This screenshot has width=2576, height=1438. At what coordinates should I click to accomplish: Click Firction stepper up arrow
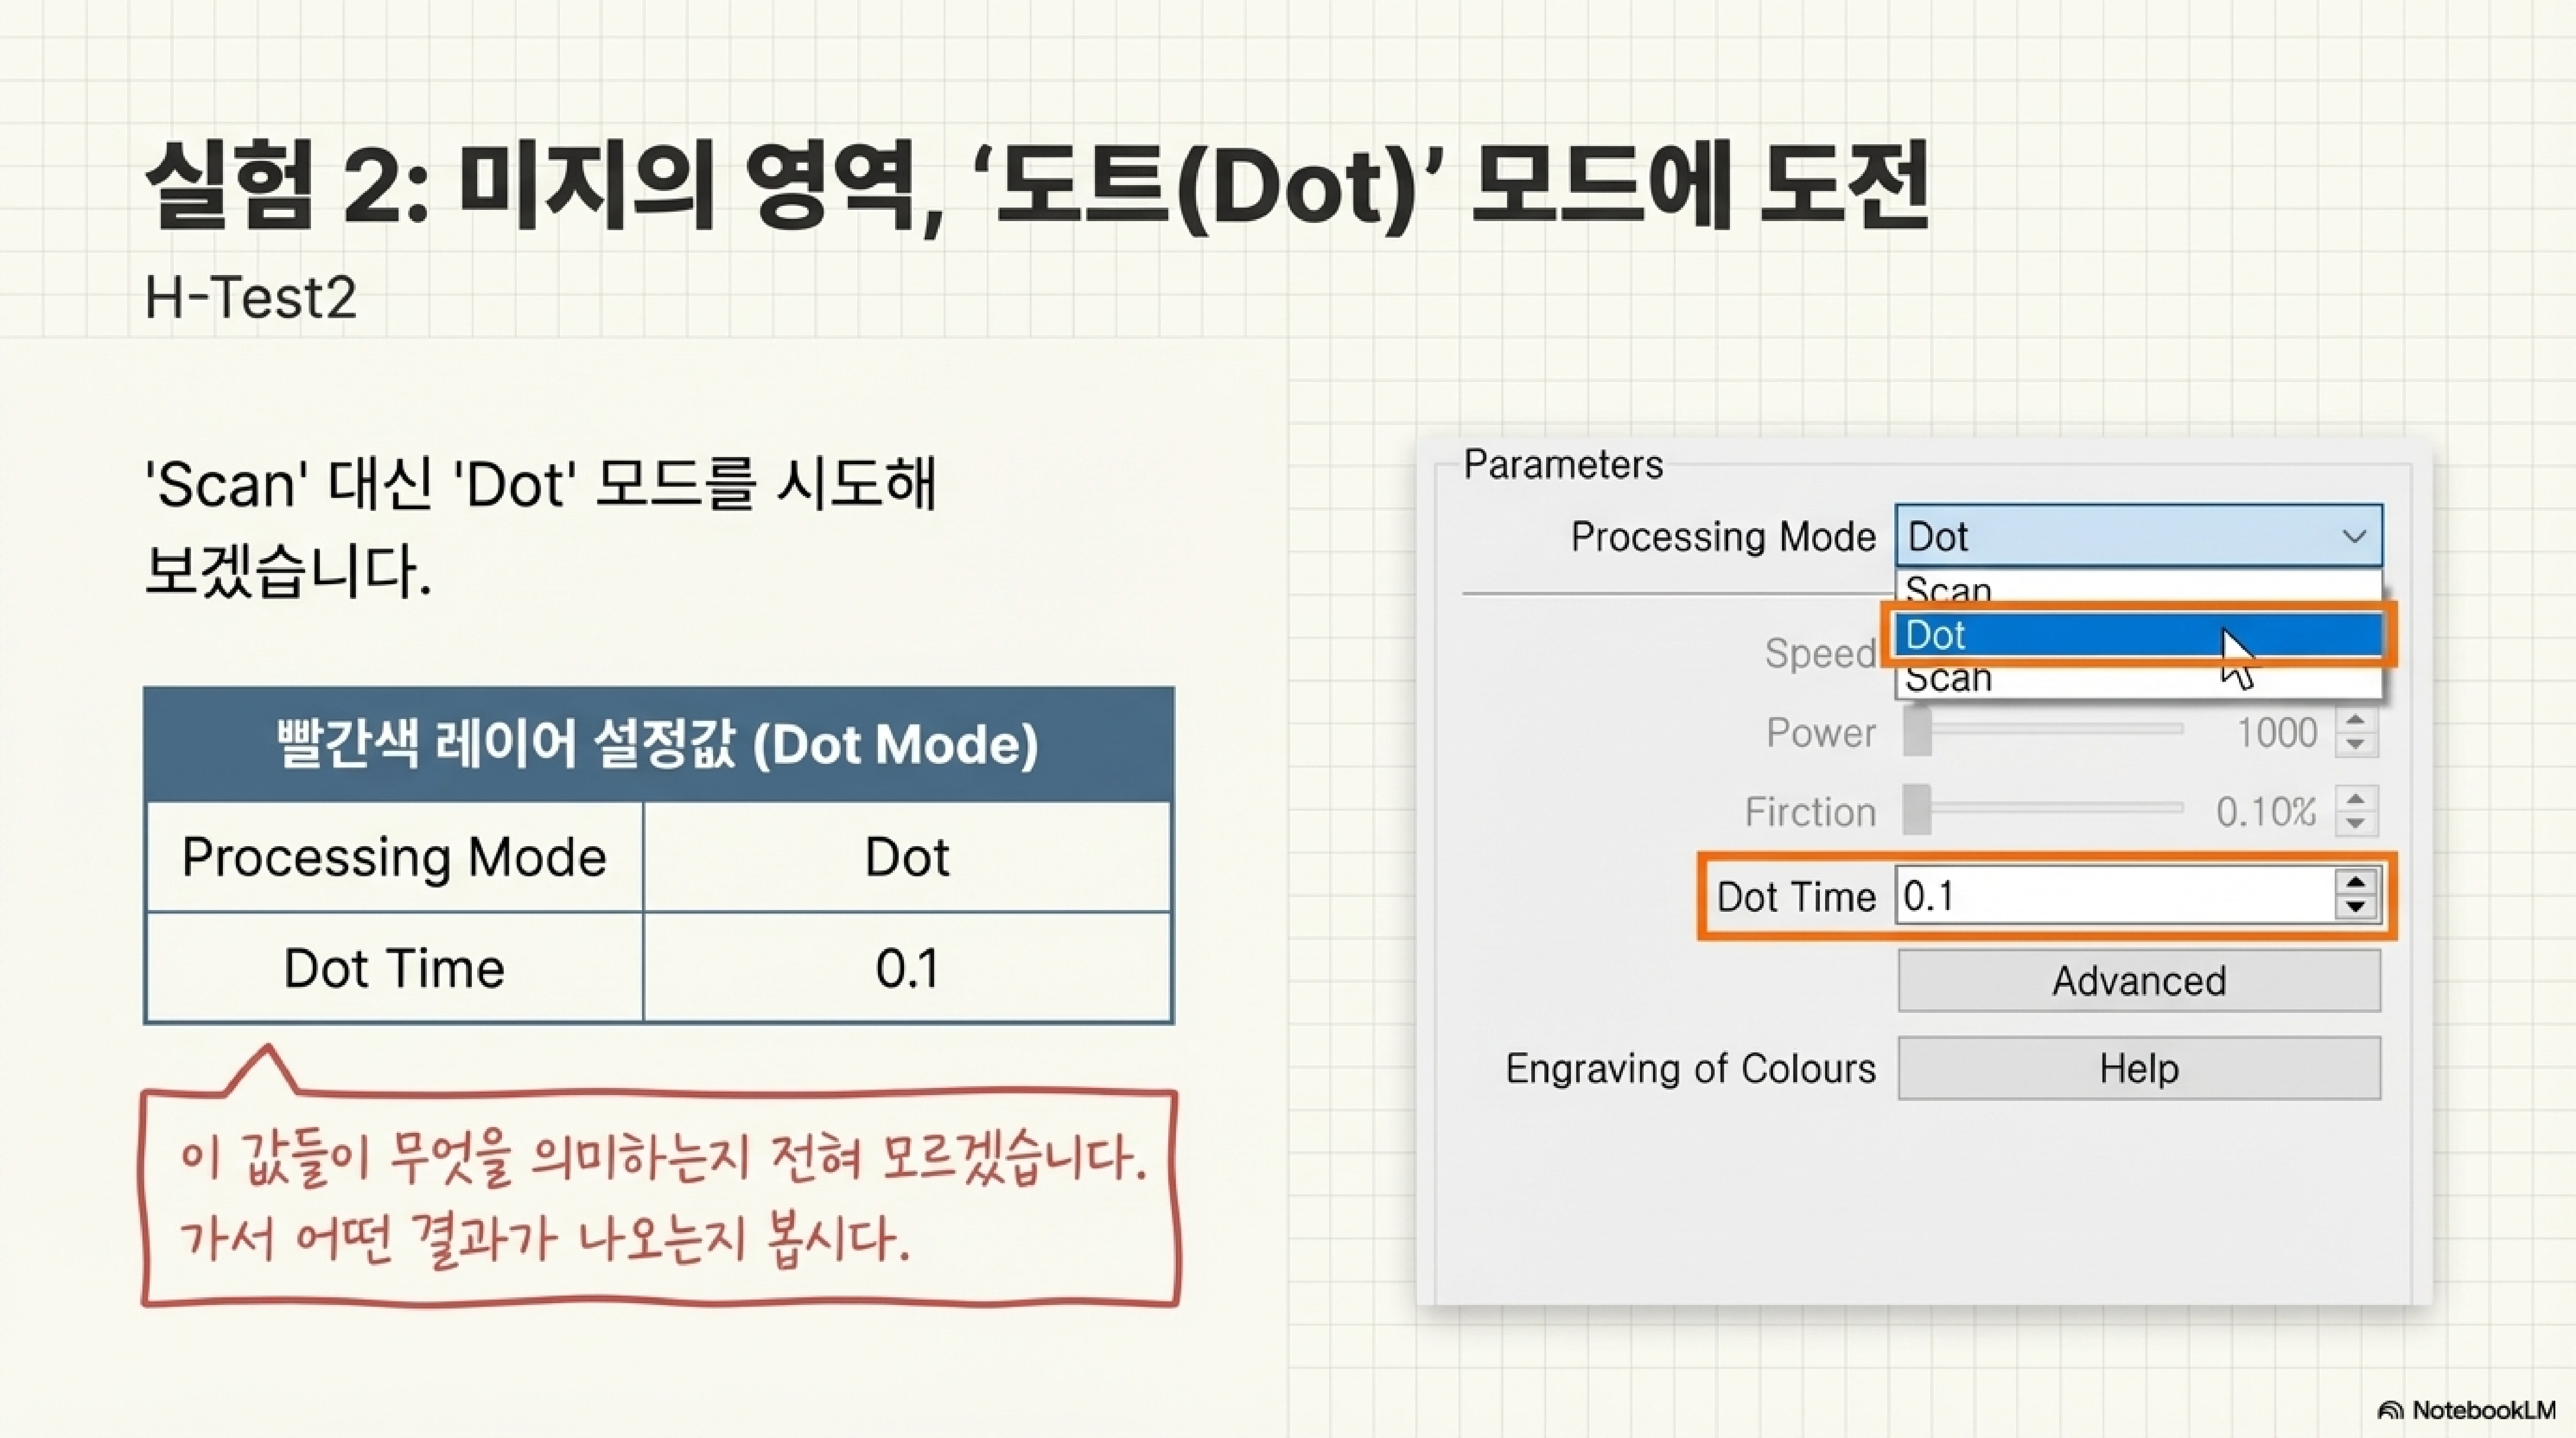(2356, 799)
